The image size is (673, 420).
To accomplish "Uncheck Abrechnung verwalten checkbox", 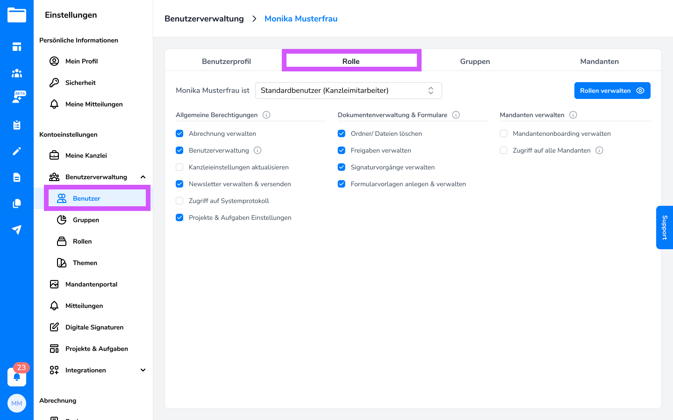I will (x=179, y=133).
